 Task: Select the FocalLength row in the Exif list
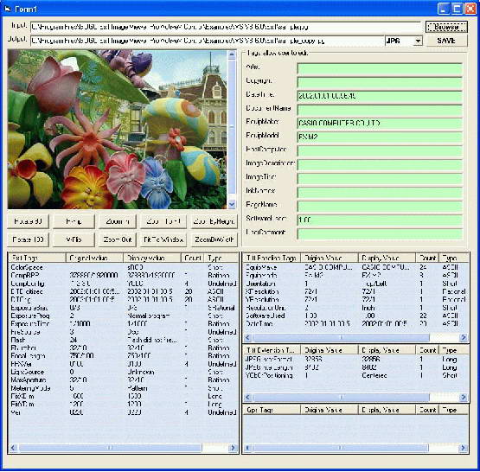pos(123,356)
